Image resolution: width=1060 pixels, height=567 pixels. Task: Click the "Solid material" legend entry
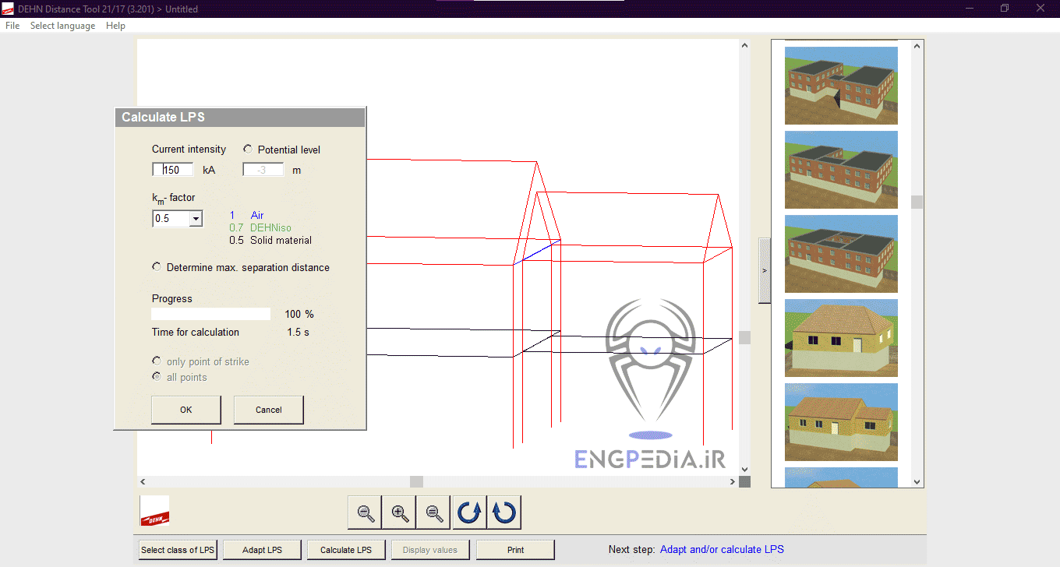tap(281, 240)
